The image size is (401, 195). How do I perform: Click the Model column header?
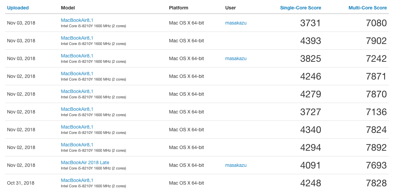tap(68, 8)
